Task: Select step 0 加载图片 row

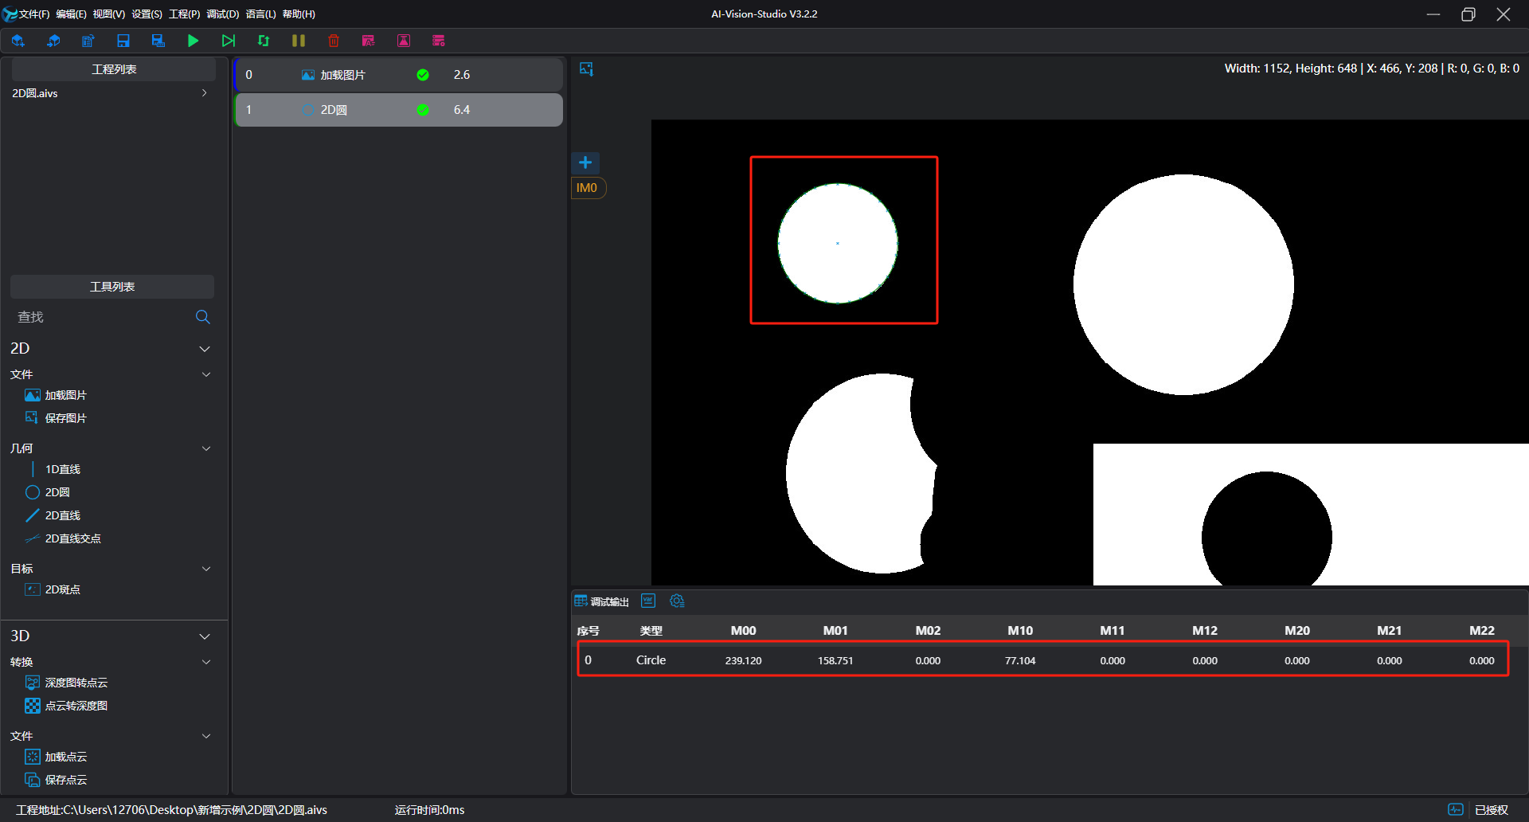Action: (399, 75)
